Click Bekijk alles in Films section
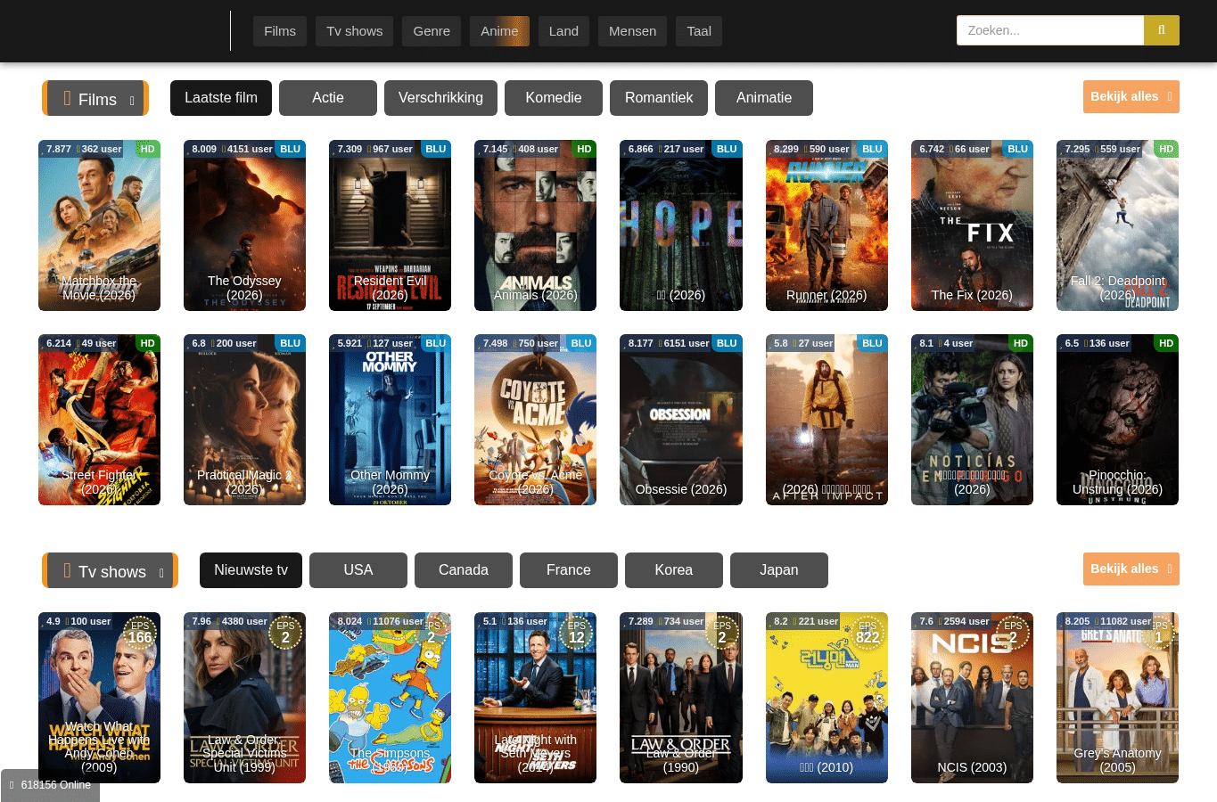This screenshot has width=1217, height=802. click(1131, 96)
